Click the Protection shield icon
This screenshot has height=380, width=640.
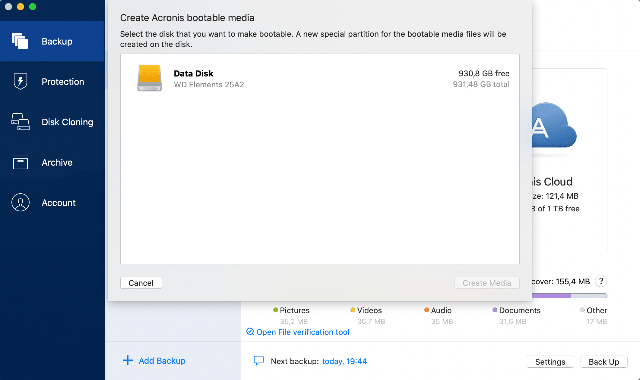[20, 81]
